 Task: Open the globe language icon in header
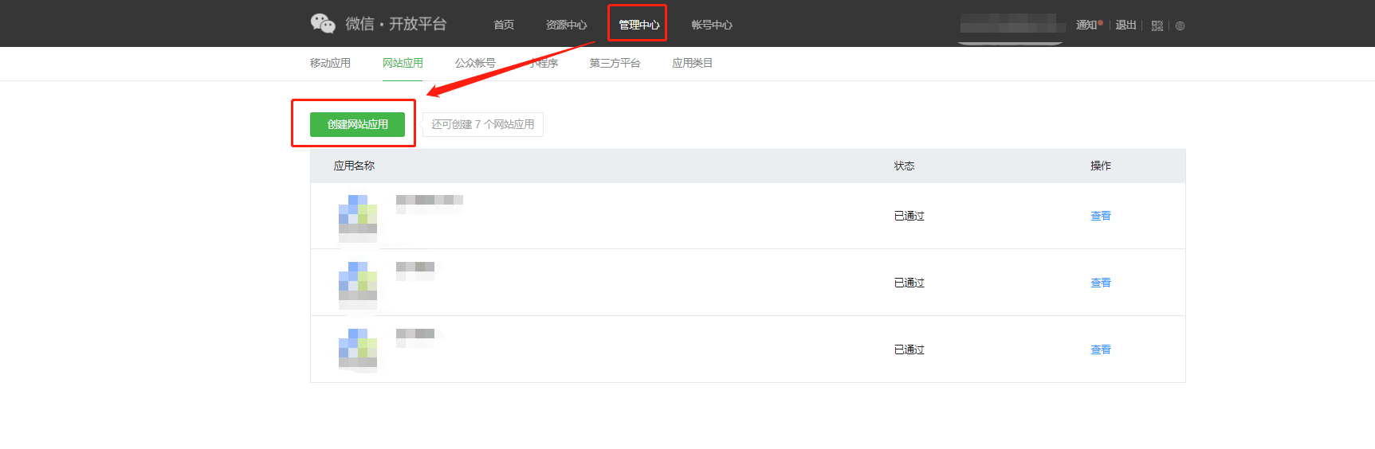[1181, 25]
